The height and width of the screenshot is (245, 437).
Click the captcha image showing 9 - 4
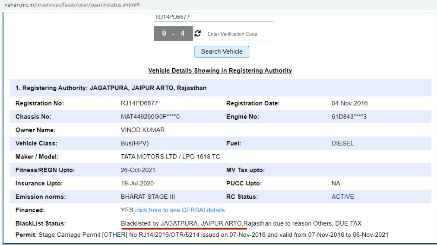[173, 34]
